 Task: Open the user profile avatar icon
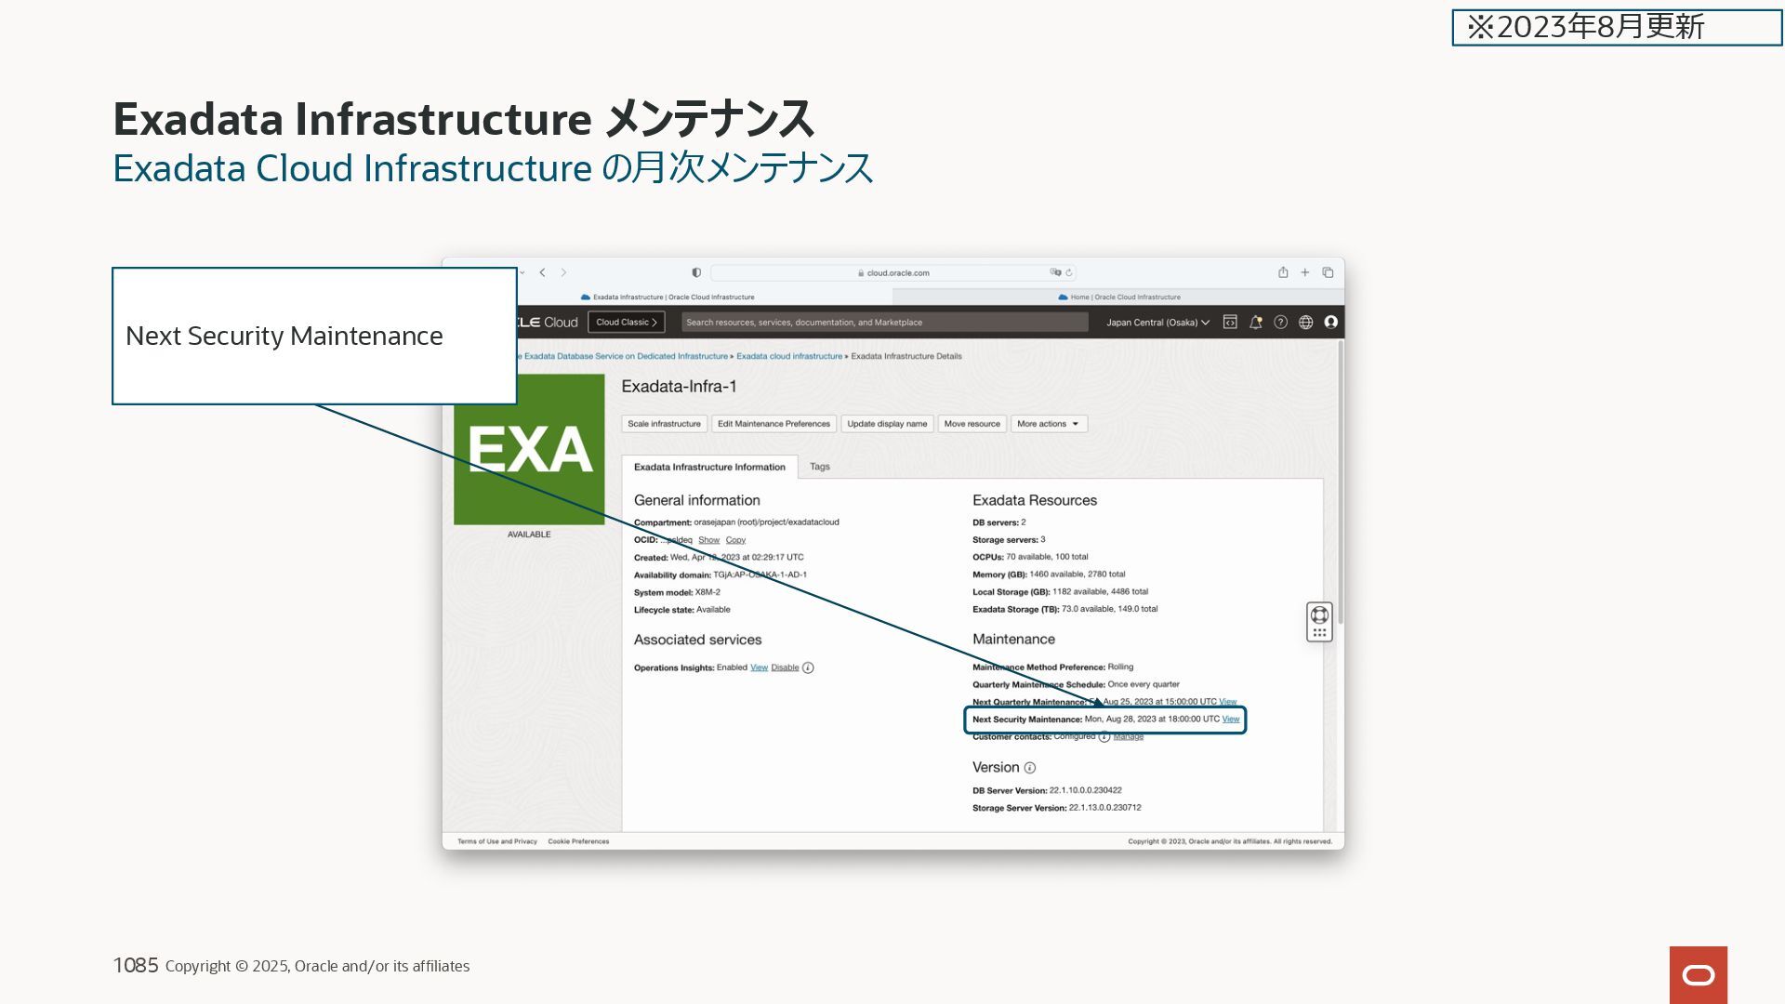(x=1330, y=323)
